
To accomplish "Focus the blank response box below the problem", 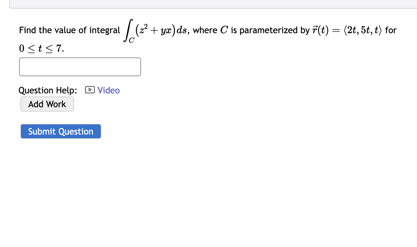I will coord(80,66).
